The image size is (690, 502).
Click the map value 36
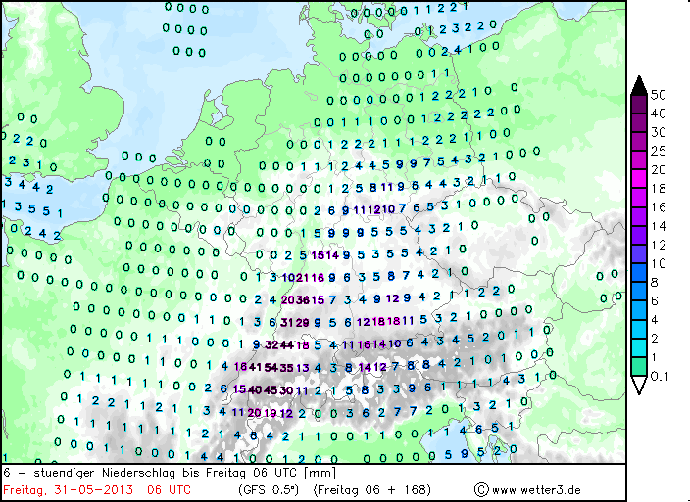pos(302,300)
